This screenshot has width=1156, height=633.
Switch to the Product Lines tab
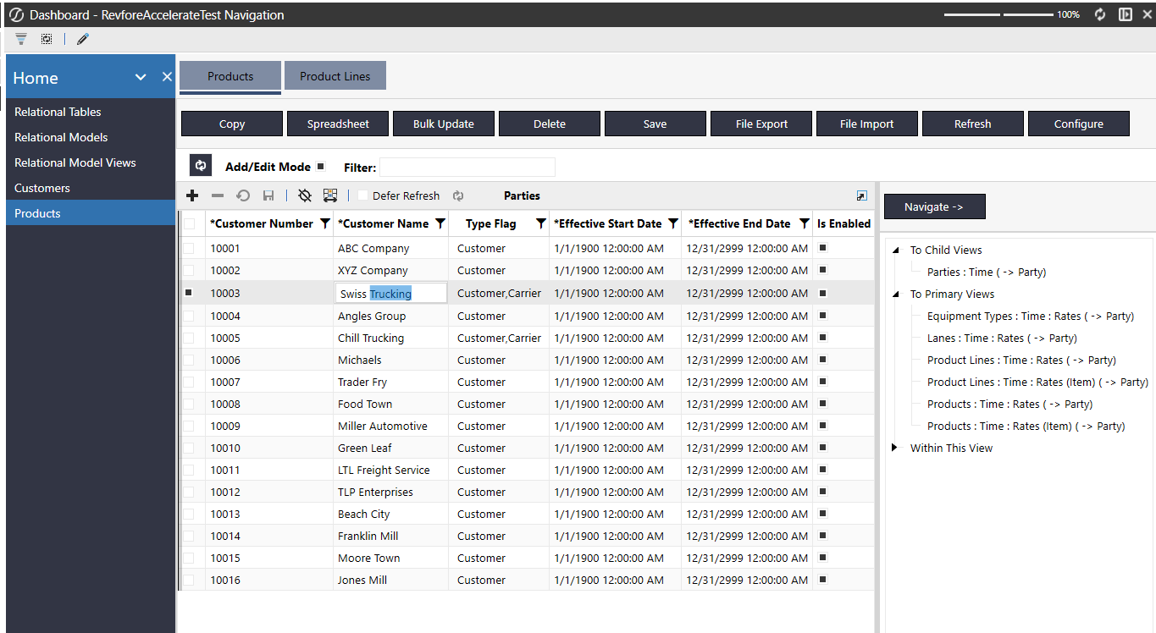(335, 76)
